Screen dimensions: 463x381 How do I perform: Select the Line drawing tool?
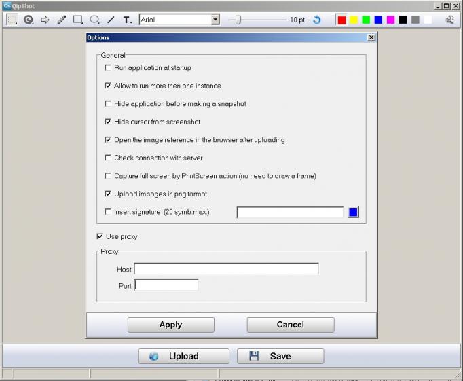click(x=111, y=20)
